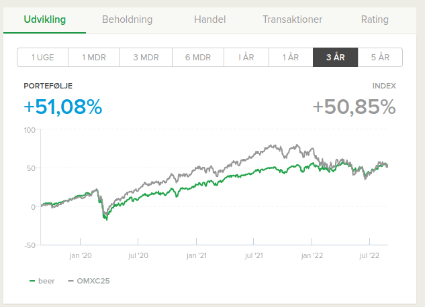Show the 1 MDR period
Screen dimensions: 425x307
94,58
